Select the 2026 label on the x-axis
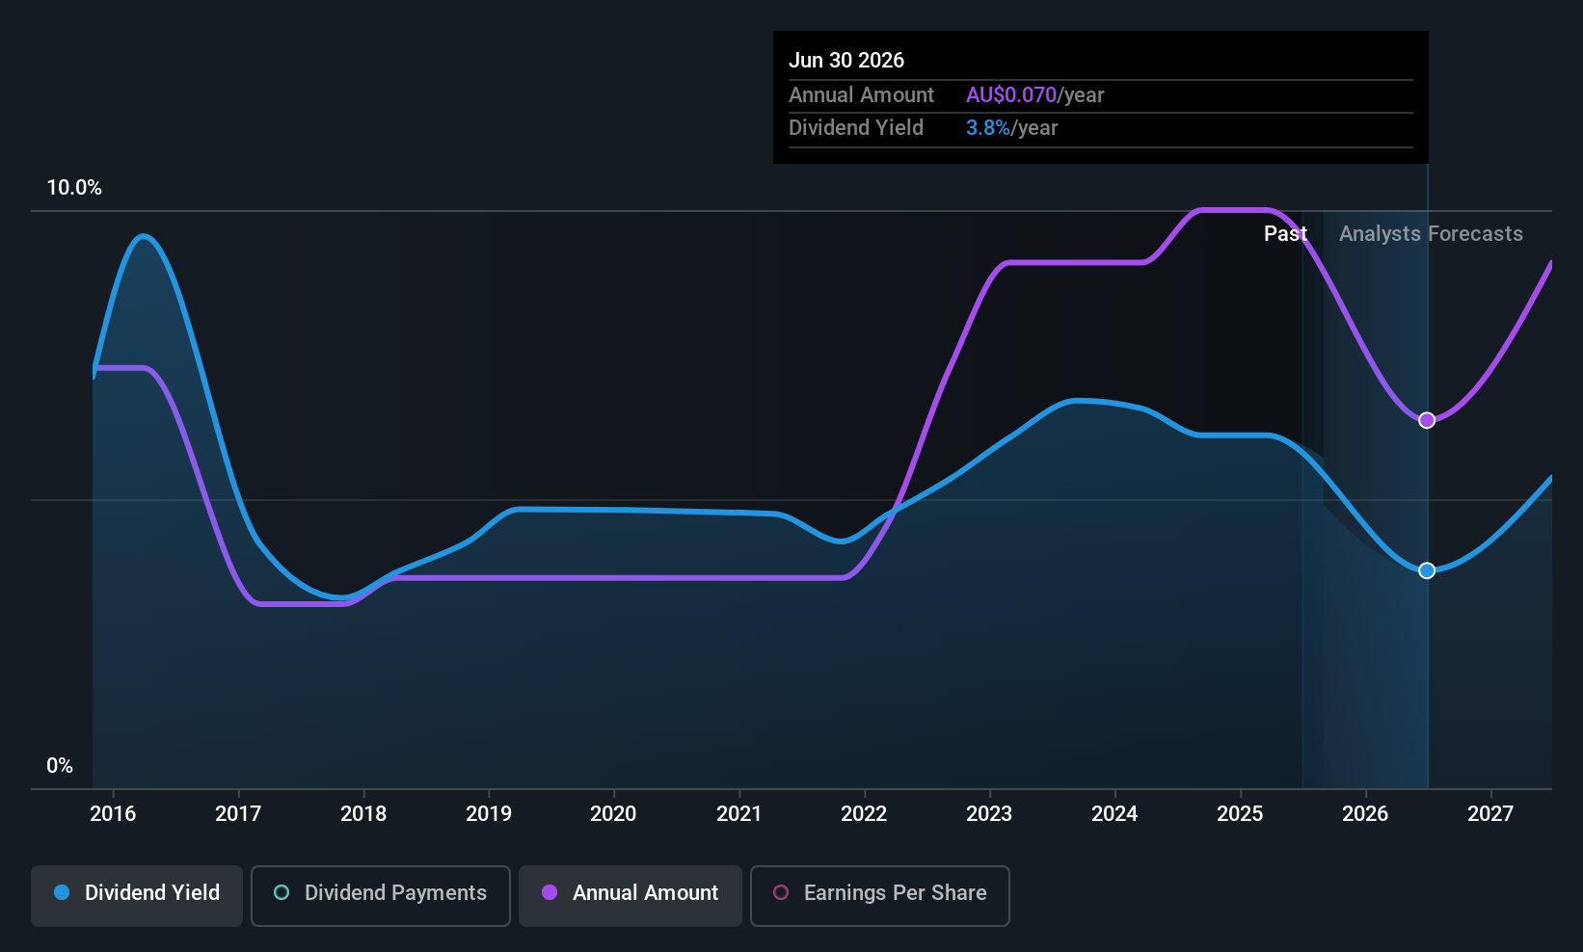Viewport: 1583px width, 952px height. pyautogui.click(x=1365, y=813)
